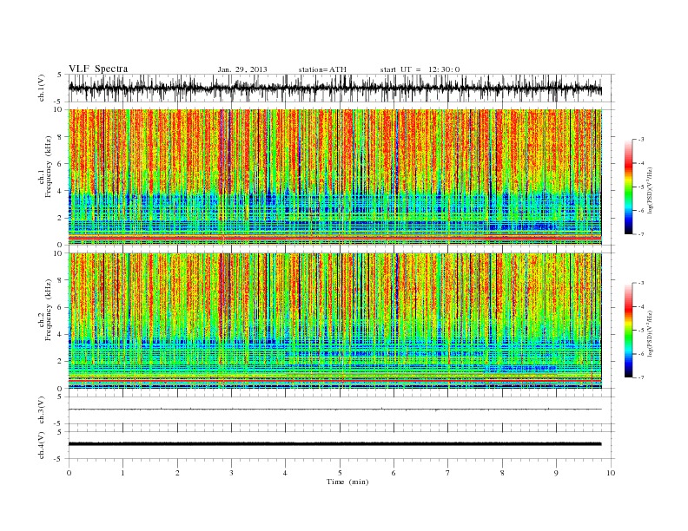Click the ch.2 spectrogram color scale bar
Screen dimensions: 688x531
(628, 330)
